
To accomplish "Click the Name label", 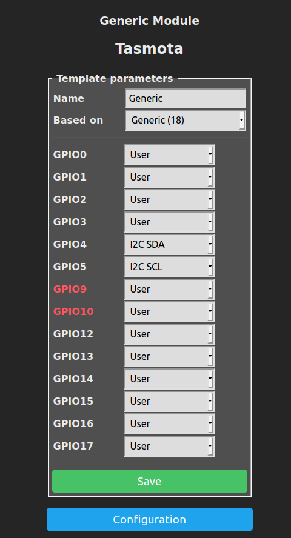I will [x=69, y=99].
